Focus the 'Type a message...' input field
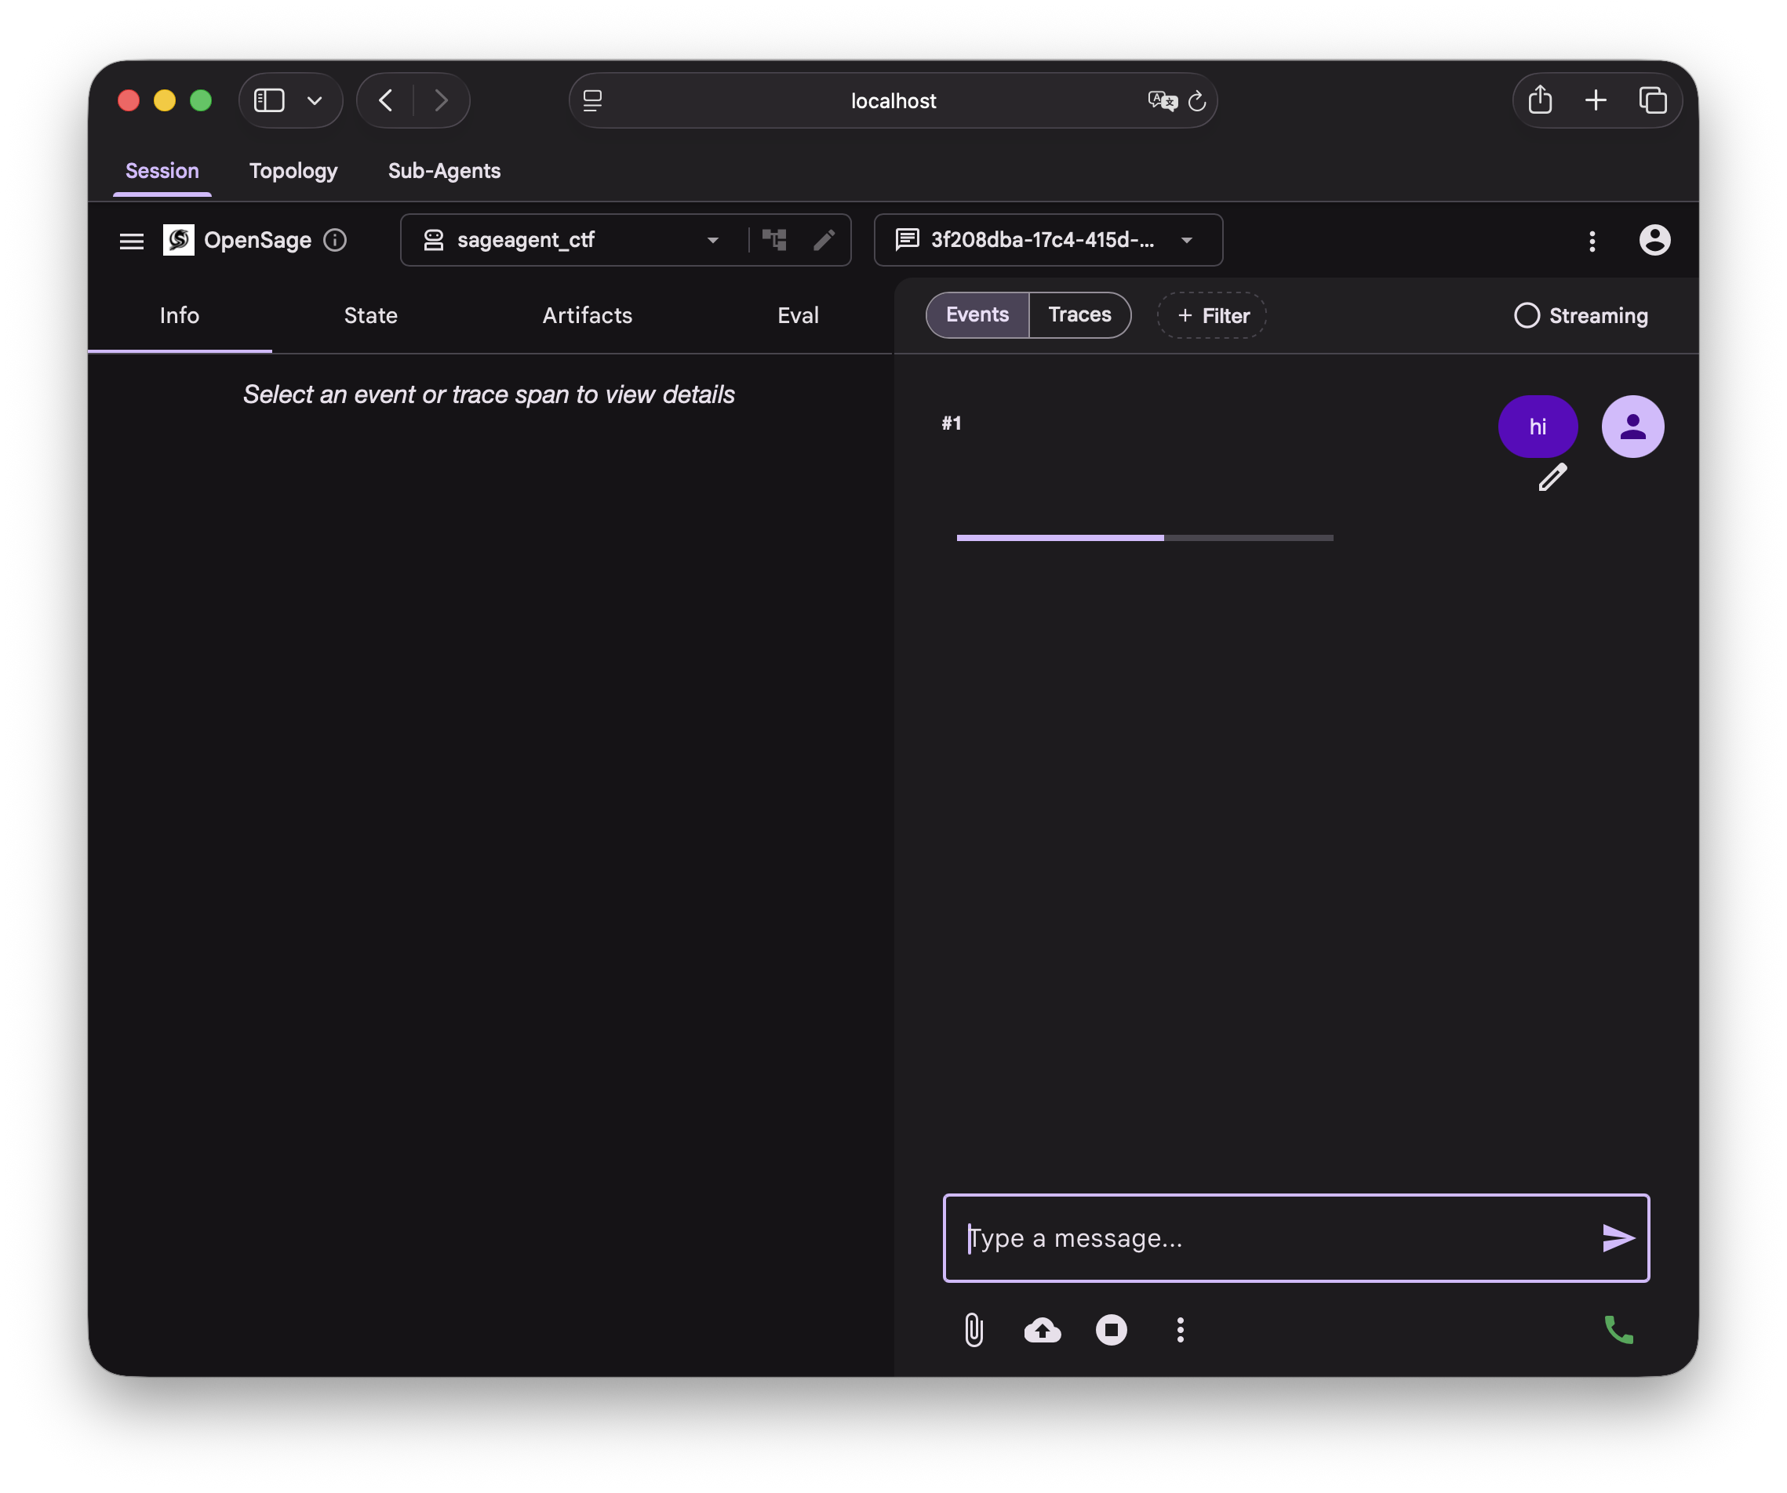The height and width of the screenshot is (1493, 1787). (x=1276, y=1239)
